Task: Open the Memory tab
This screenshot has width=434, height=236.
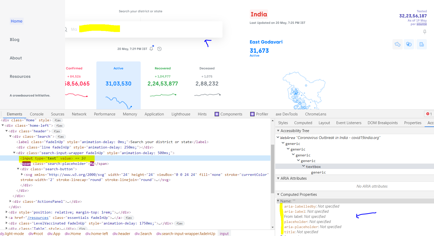Action: point(130,114)
